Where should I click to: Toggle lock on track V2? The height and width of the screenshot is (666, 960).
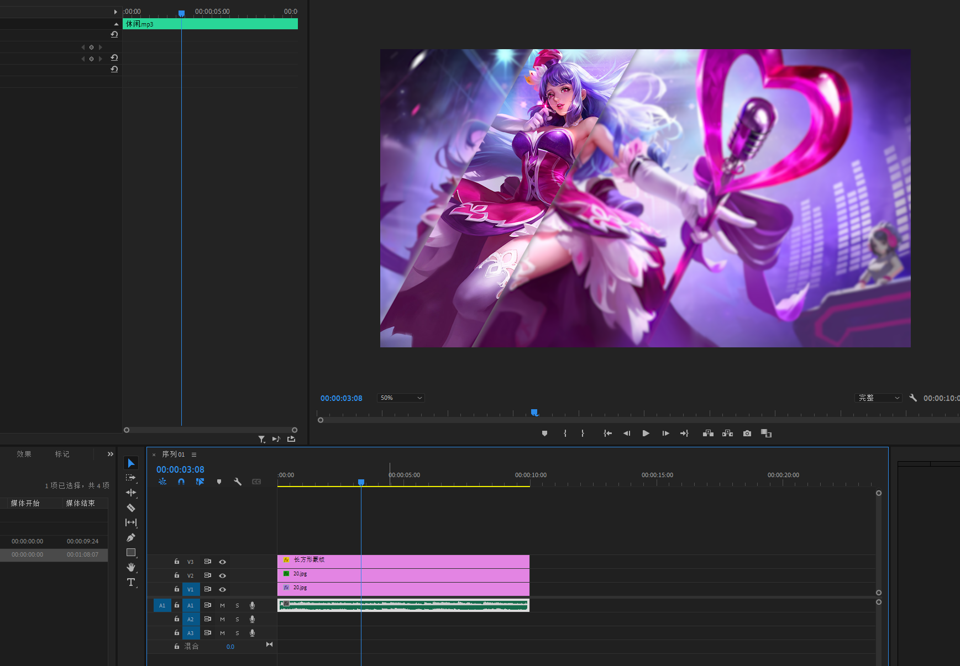coord(177,575)
